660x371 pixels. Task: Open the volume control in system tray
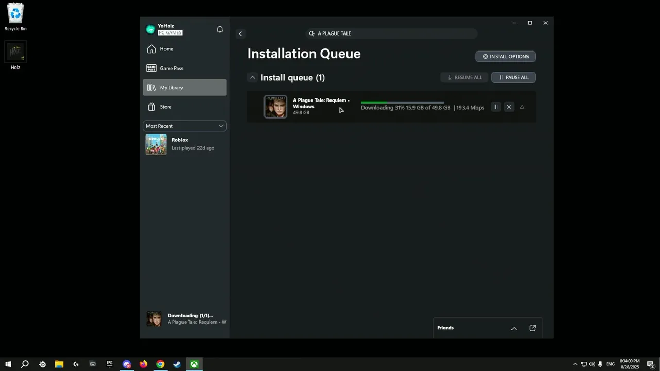pyautogui.click(x=592, y=364)
